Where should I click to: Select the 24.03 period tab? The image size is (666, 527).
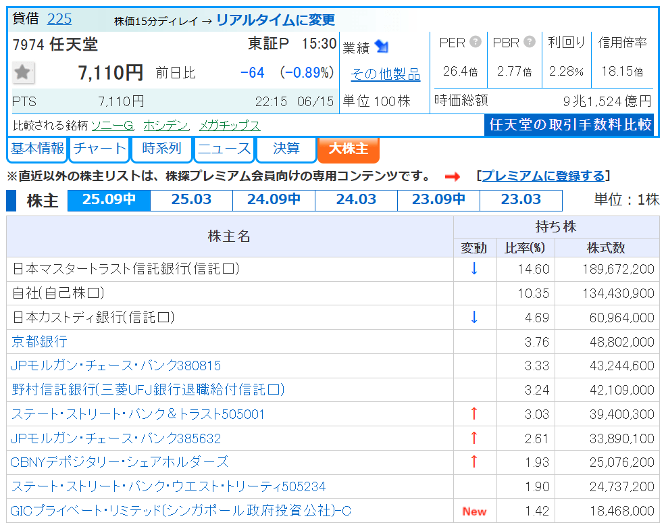[x=357, y=200]
